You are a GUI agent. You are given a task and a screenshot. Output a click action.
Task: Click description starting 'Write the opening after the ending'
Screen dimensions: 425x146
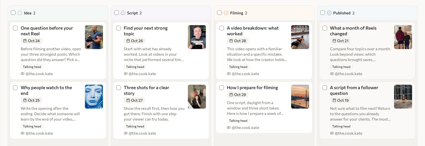click(x=50, y=114)
